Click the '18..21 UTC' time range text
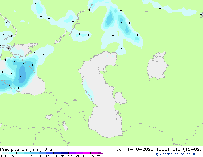Viewport: 203px width, 157px height. (169, 149)
